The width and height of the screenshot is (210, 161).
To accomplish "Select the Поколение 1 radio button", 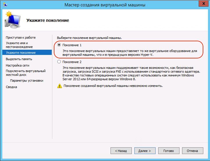I will [59, 45].
